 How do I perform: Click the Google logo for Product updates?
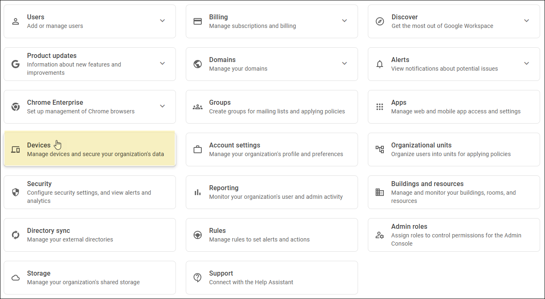[16, 64]
